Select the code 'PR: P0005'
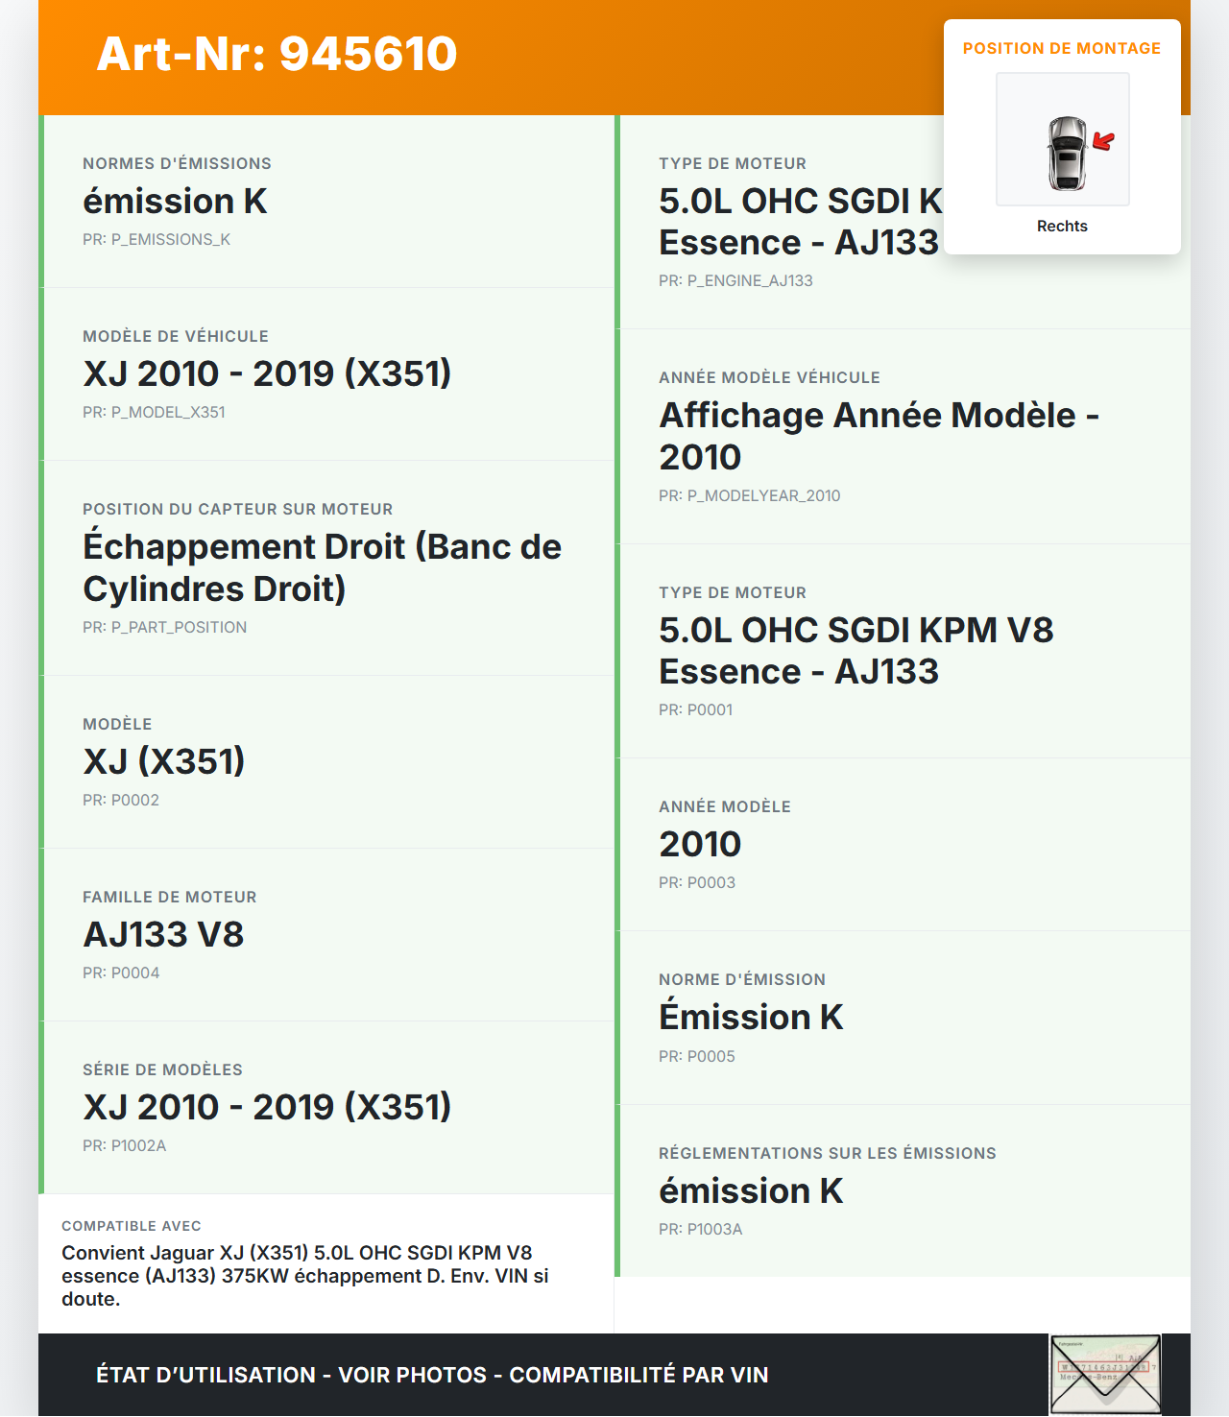Screen dimensions: 1229x1417 [x=697, y=1056]
